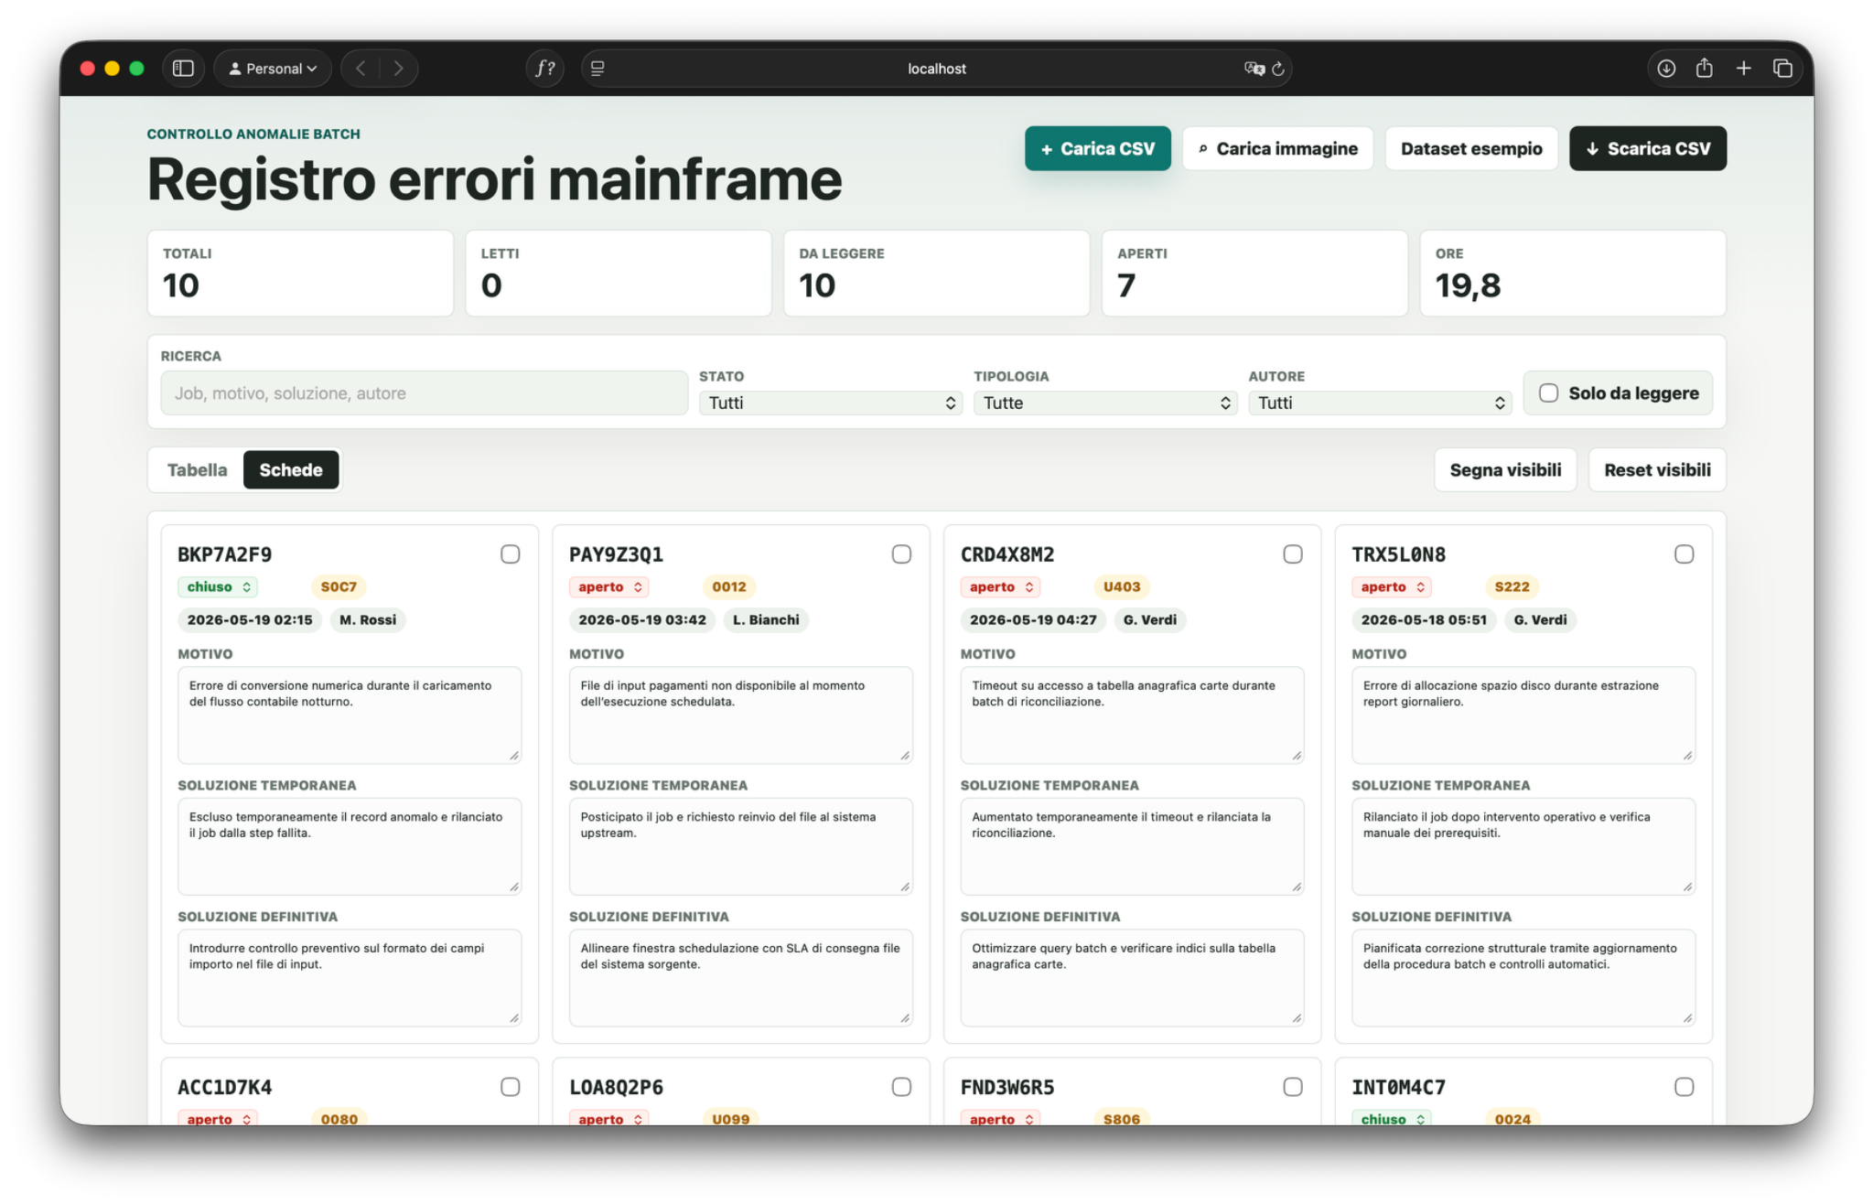Enable the Solo da leggere checkbox
This screenshot has height=1204, width=1873.
[1548, 393]
